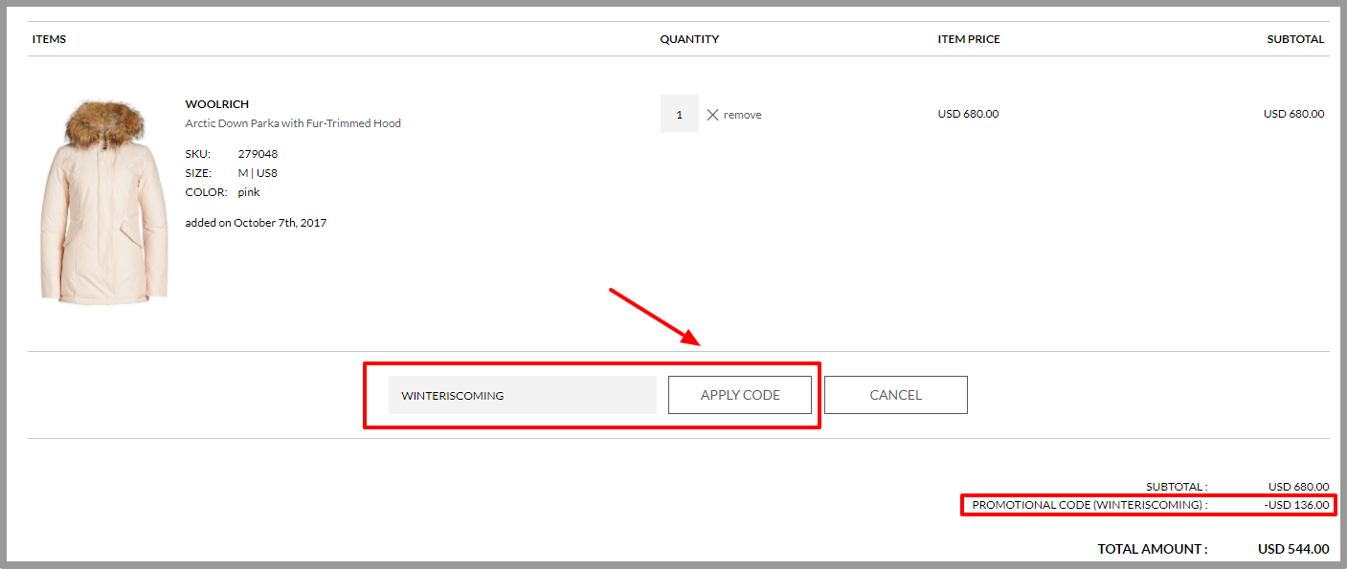Select the SKU number 279048

(x=258, y=154)
